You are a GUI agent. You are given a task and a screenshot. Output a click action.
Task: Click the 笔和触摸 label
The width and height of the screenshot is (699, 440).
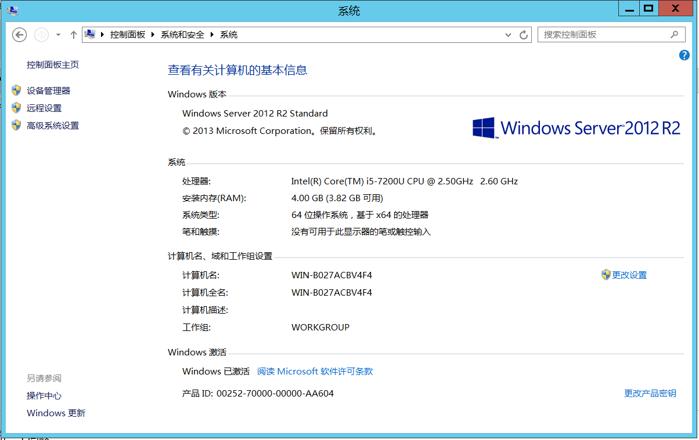pyautogui.click(x=201, y=232)
